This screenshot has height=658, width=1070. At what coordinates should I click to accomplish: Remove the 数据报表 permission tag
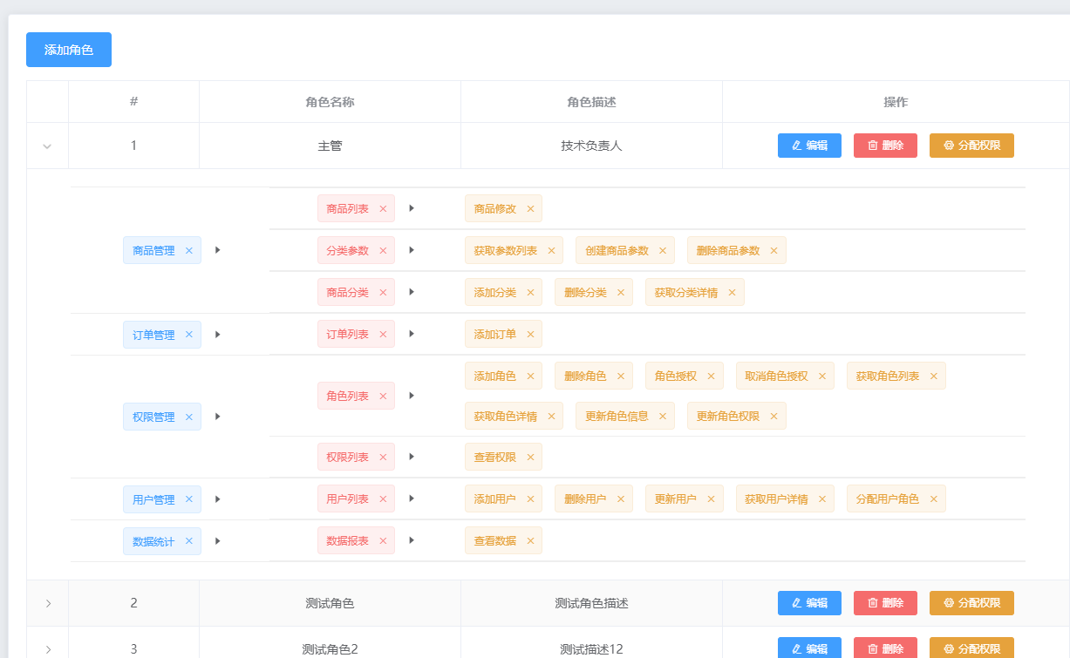[x=381, y=540]
